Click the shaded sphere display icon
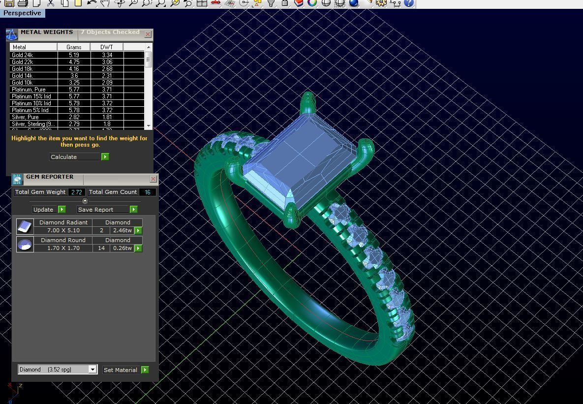Screen dimensions: 583x404 pyautogui.click(x=326, y=3)
